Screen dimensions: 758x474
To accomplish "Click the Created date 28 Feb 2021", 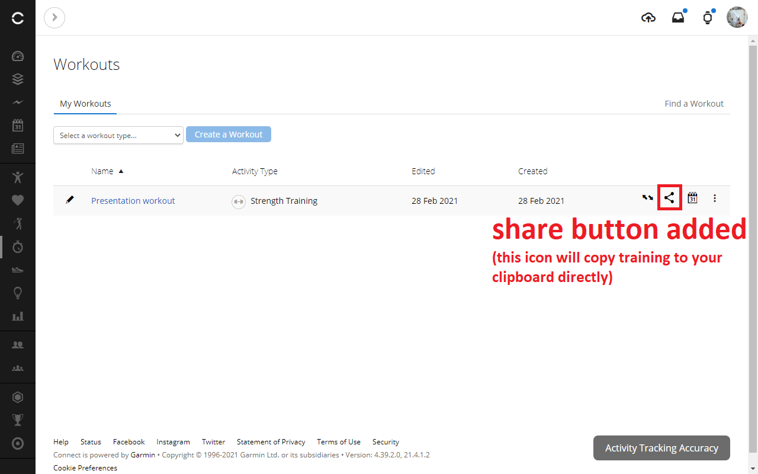I will 541,201.
